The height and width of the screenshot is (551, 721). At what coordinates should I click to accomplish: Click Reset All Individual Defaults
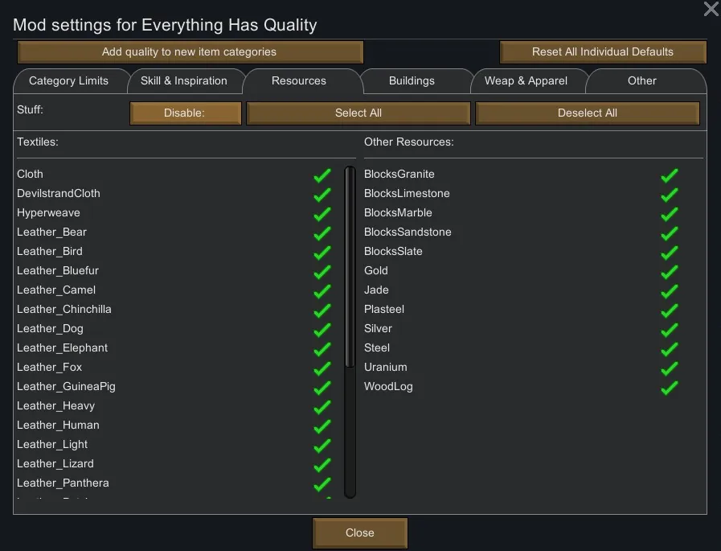[603, 52]
